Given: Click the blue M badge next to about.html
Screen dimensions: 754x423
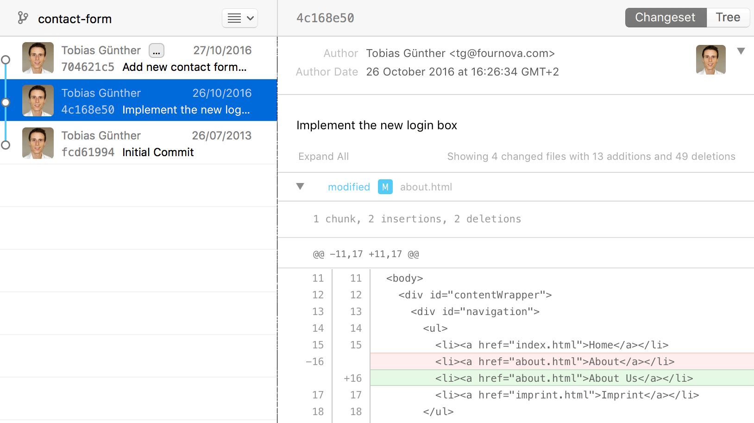Looking at the screenshot, I should pyautogui.click(x=385, y=187).
